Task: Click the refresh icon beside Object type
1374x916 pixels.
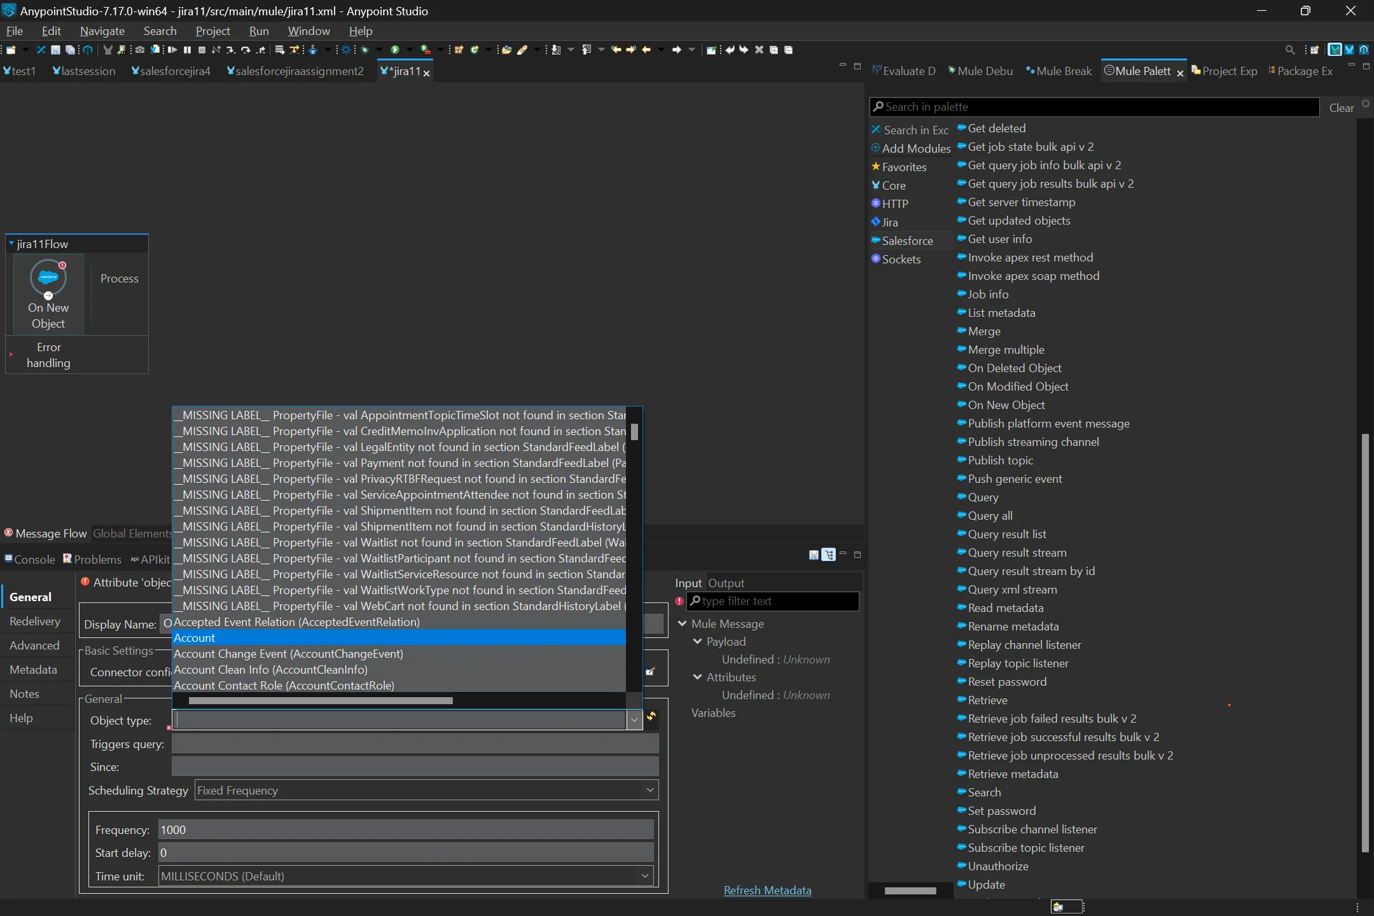Action: click(x=651, y=717)
